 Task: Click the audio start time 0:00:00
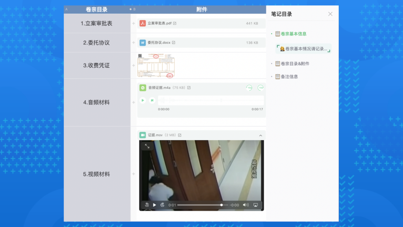pyautogui.click(x=164, y=110)
